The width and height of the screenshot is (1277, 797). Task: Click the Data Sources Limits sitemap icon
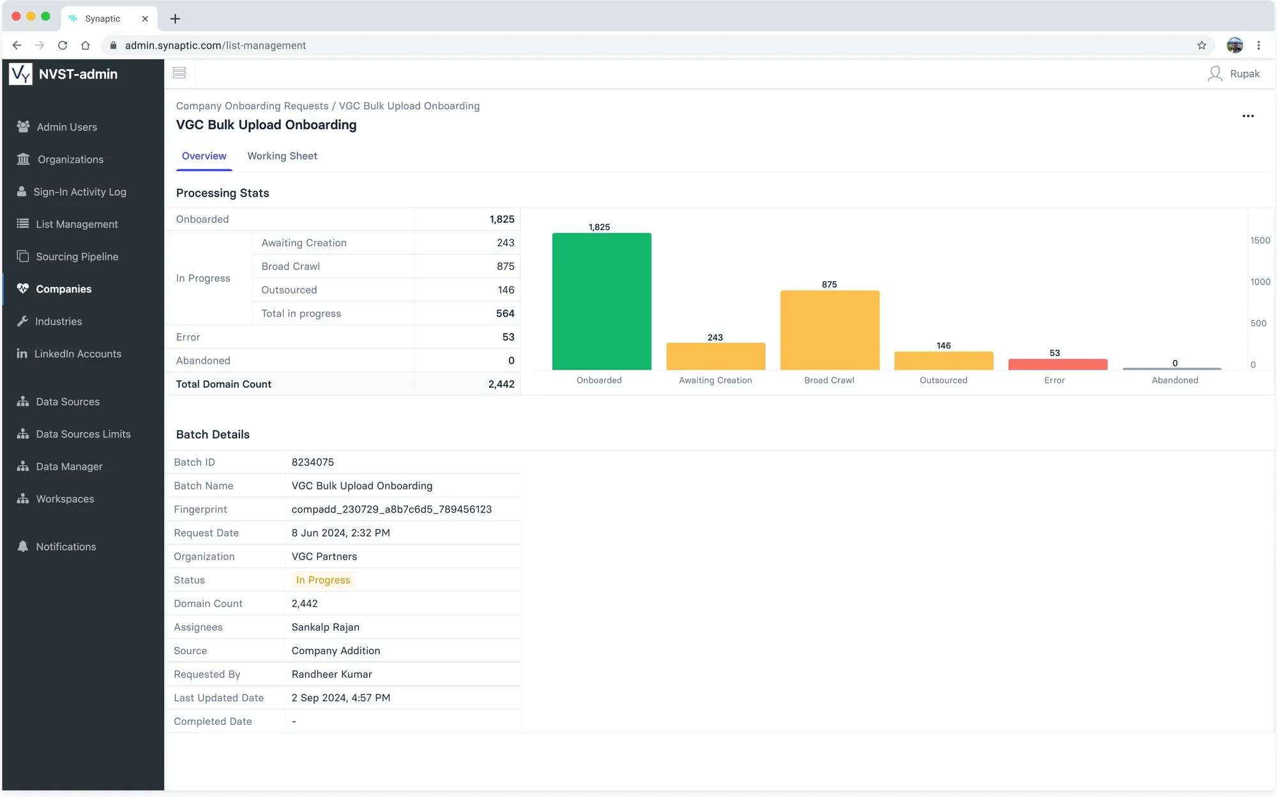[23, 434]
